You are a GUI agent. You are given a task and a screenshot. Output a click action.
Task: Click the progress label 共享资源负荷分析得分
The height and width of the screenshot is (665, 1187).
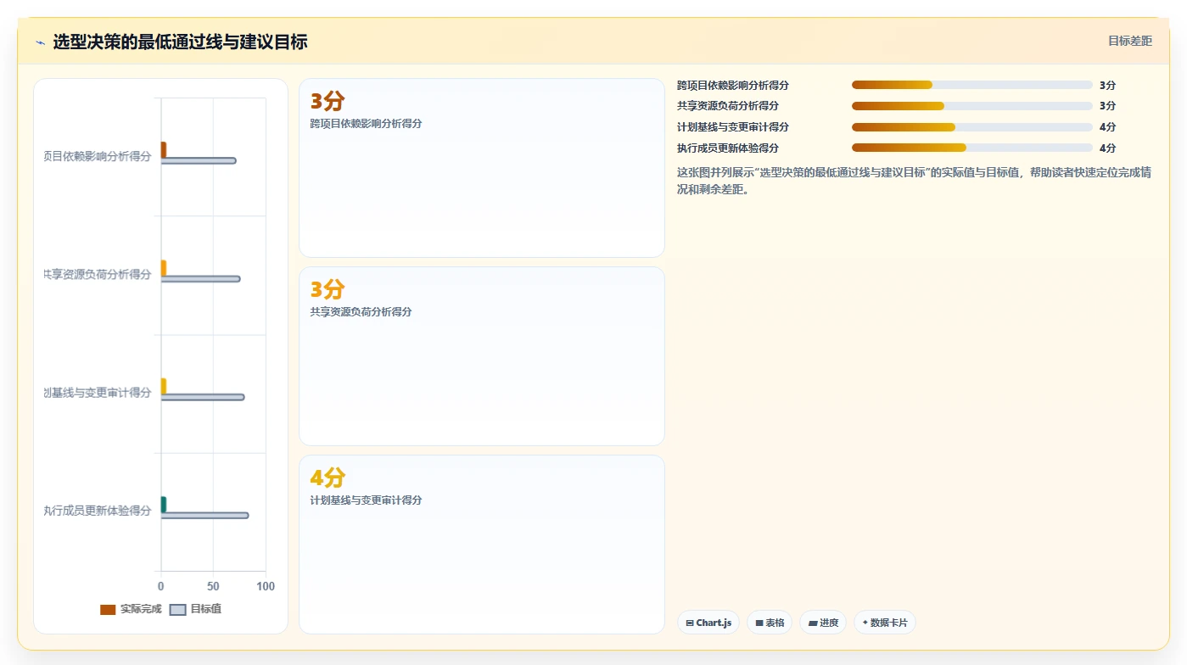728,106
